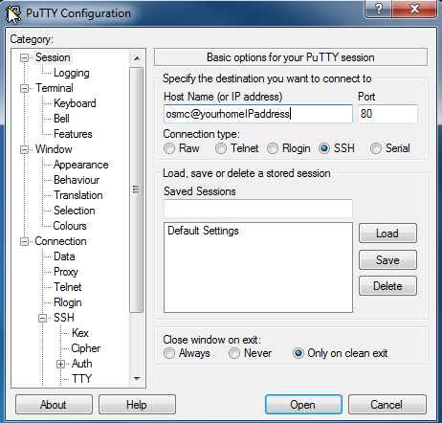Click the Port input field
Image resolution: width=442 pixels, height=423 pixels.
click(x=387, y=114)
